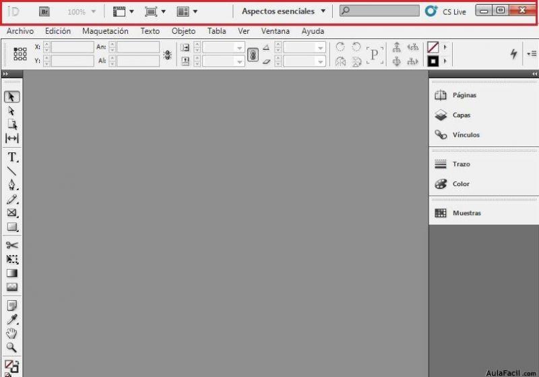Open Adobe Bridge with the Br icon
The image size is (539, 377).
click(44, 11)
